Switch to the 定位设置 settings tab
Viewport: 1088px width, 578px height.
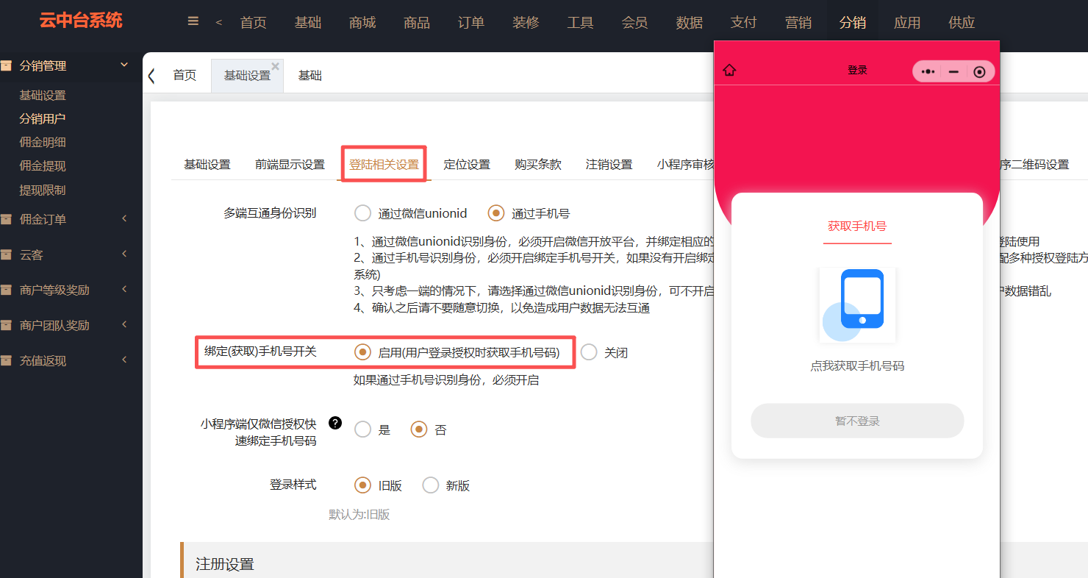click(x=467, y=165)
